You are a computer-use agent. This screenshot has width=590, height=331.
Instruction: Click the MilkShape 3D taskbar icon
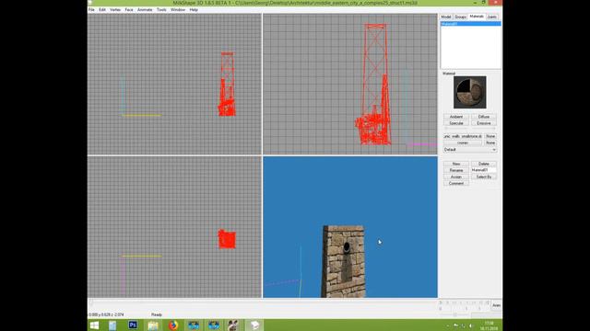tap(254, 325)
